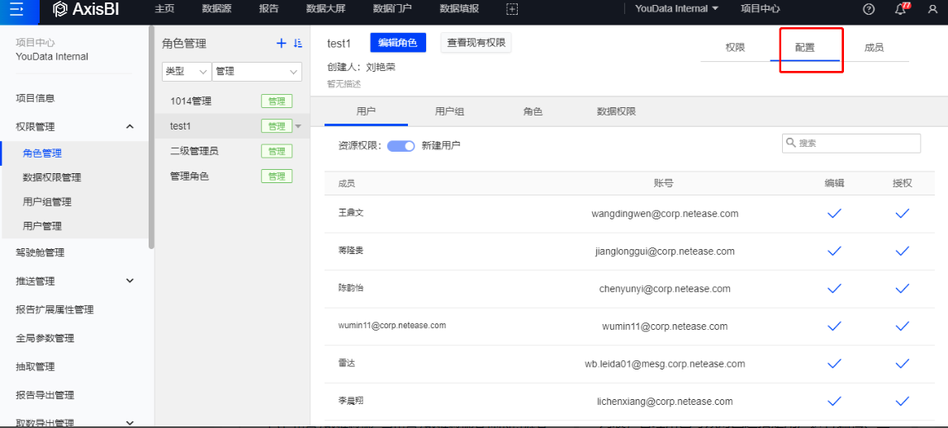Open the help question mark icon
948x428 pixels.
(x=868, y=9)
